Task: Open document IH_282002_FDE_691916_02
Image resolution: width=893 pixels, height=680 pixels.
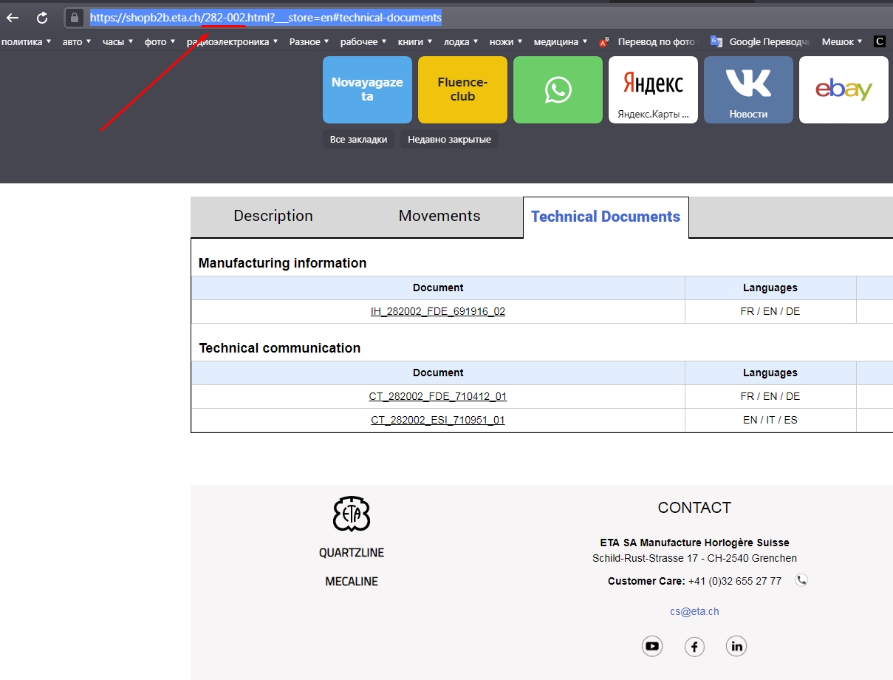Action: 438,312
